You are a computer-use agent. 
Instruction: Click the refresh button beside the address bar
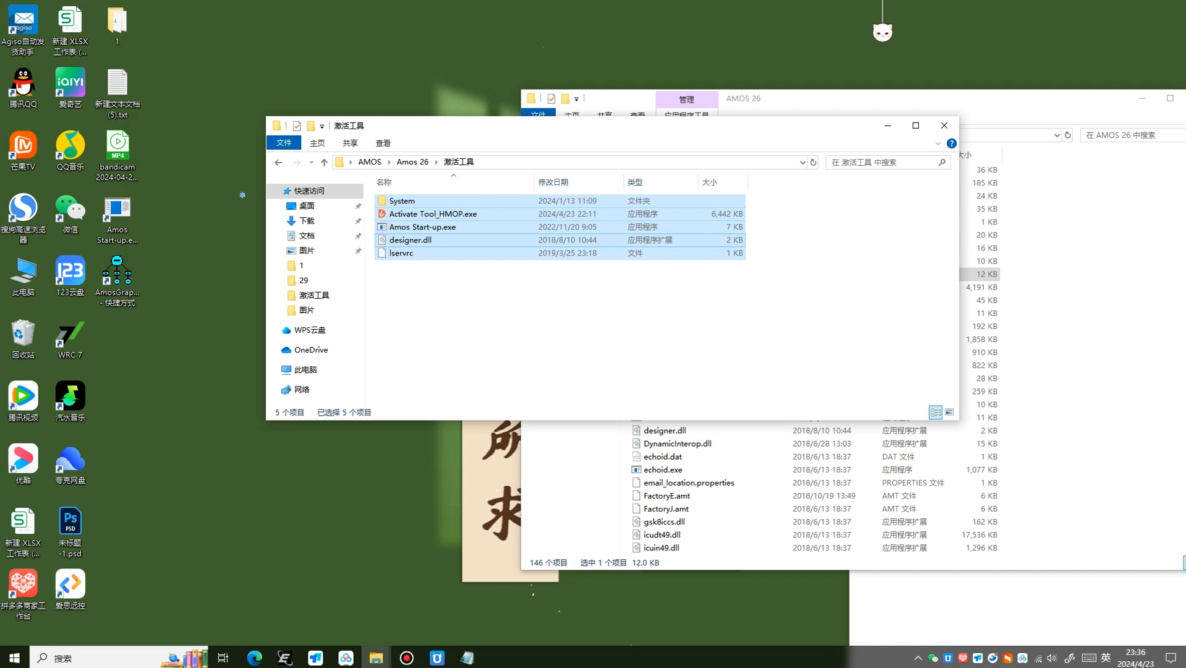click(813, 162)
